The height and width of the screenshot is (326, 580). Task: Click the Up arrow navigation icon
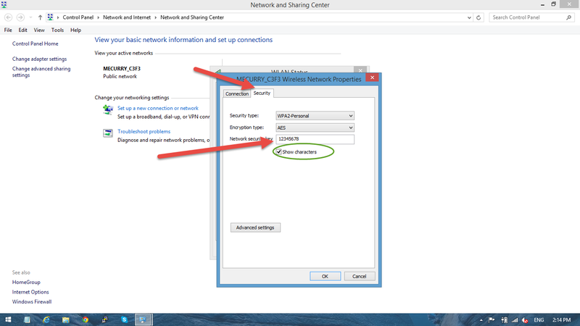40,17
